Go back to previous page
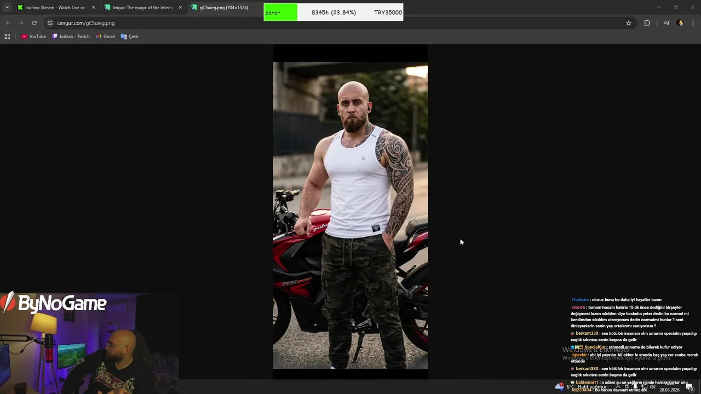This screenshot has height=394, width=701. tap(8, 23)
